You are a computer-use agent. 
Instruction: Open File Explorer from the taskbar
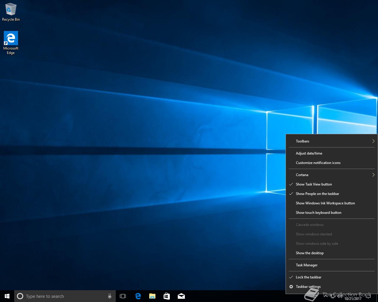pos(152,296)
